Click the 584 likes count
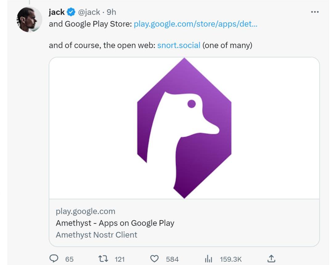This screenshot has height=265, width=333. click(x=172, y=259)
